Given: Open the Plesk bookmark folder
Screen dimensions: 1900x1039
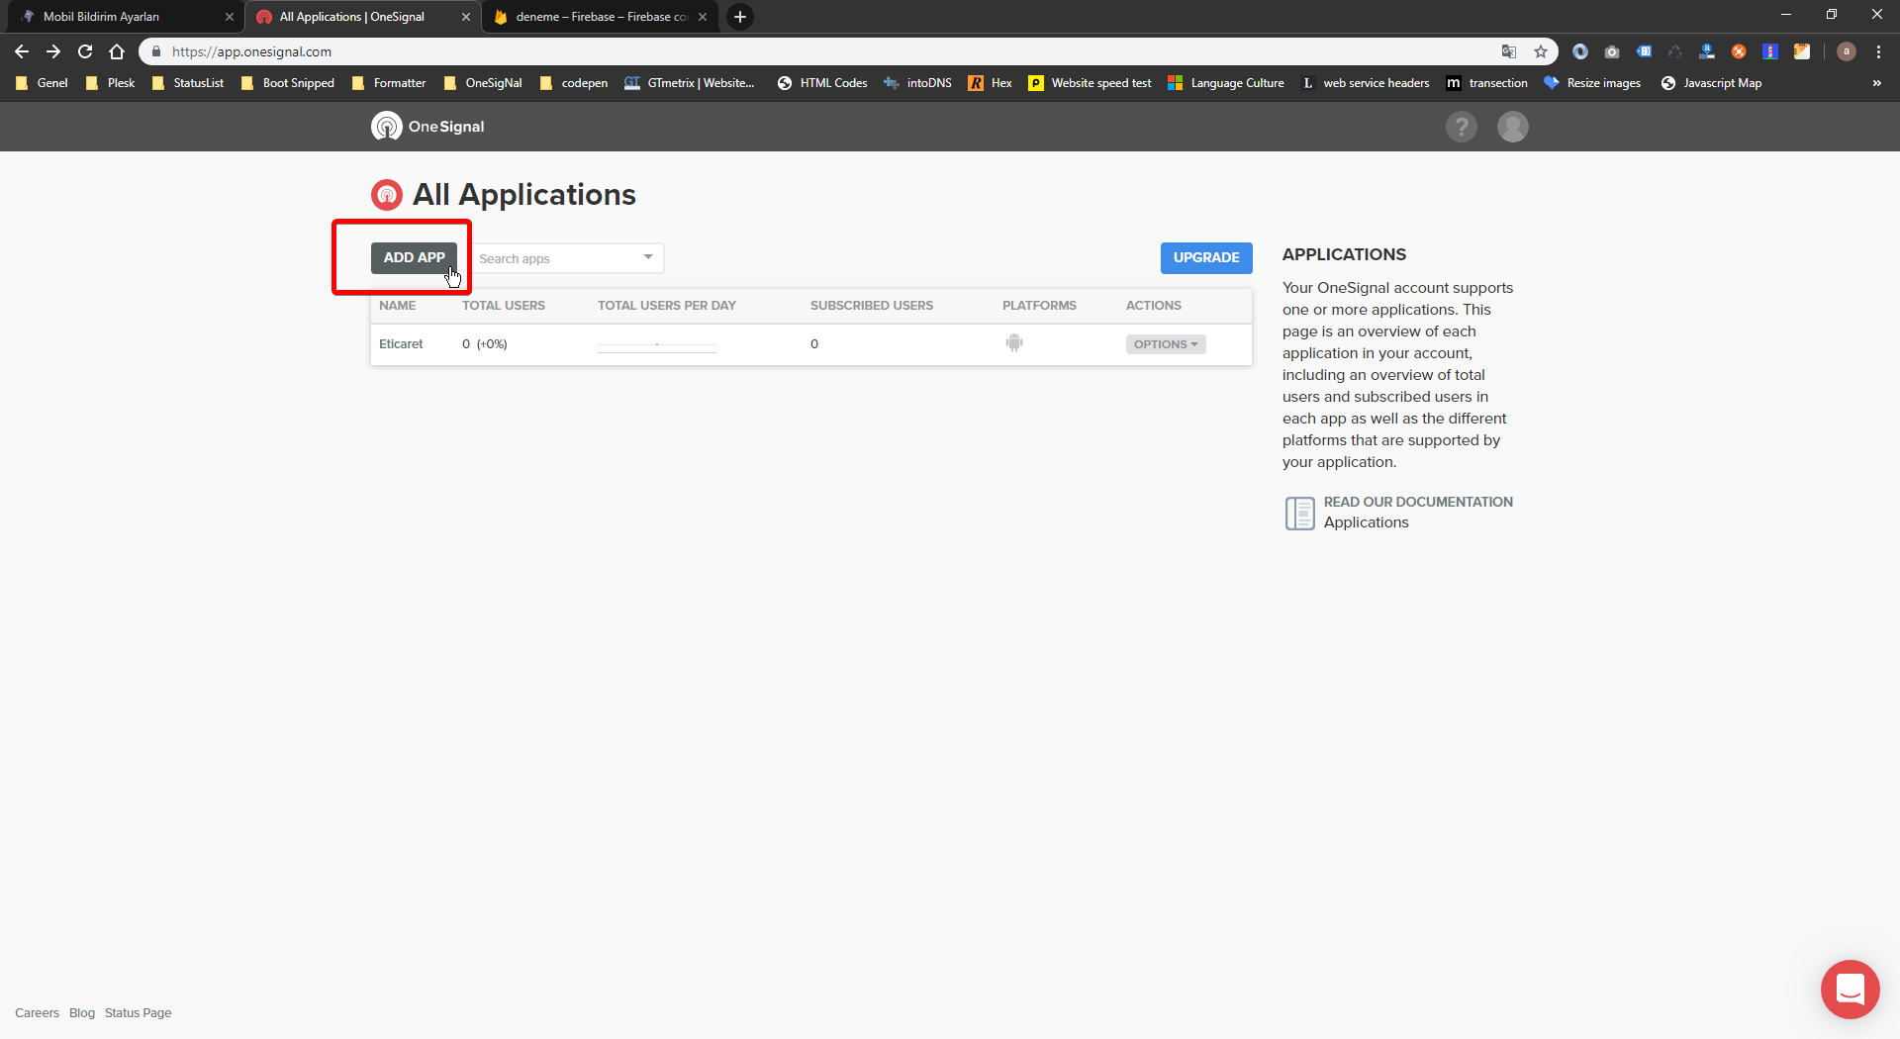Looking at the screenshot, I should click(110, 83).
